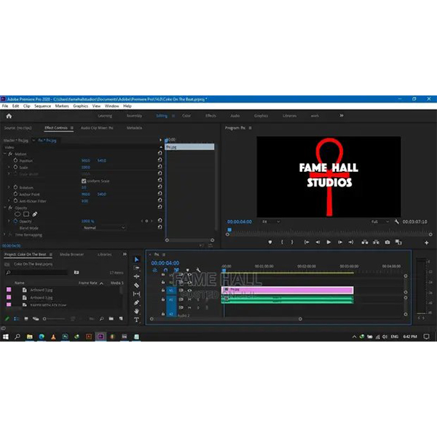The image size is (437, 437).
Task: Expand the Scale property twirl arrow
Action: point(8,167)
